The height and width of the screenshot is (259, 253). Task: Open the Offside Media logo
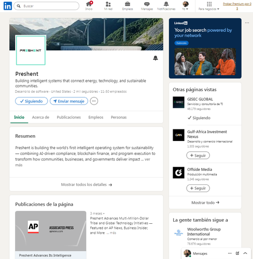click(178, 172)
